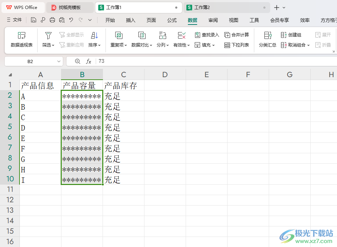Select column B header
The width and height of the screenshot is (337, 247).
(x=82, y=75)
